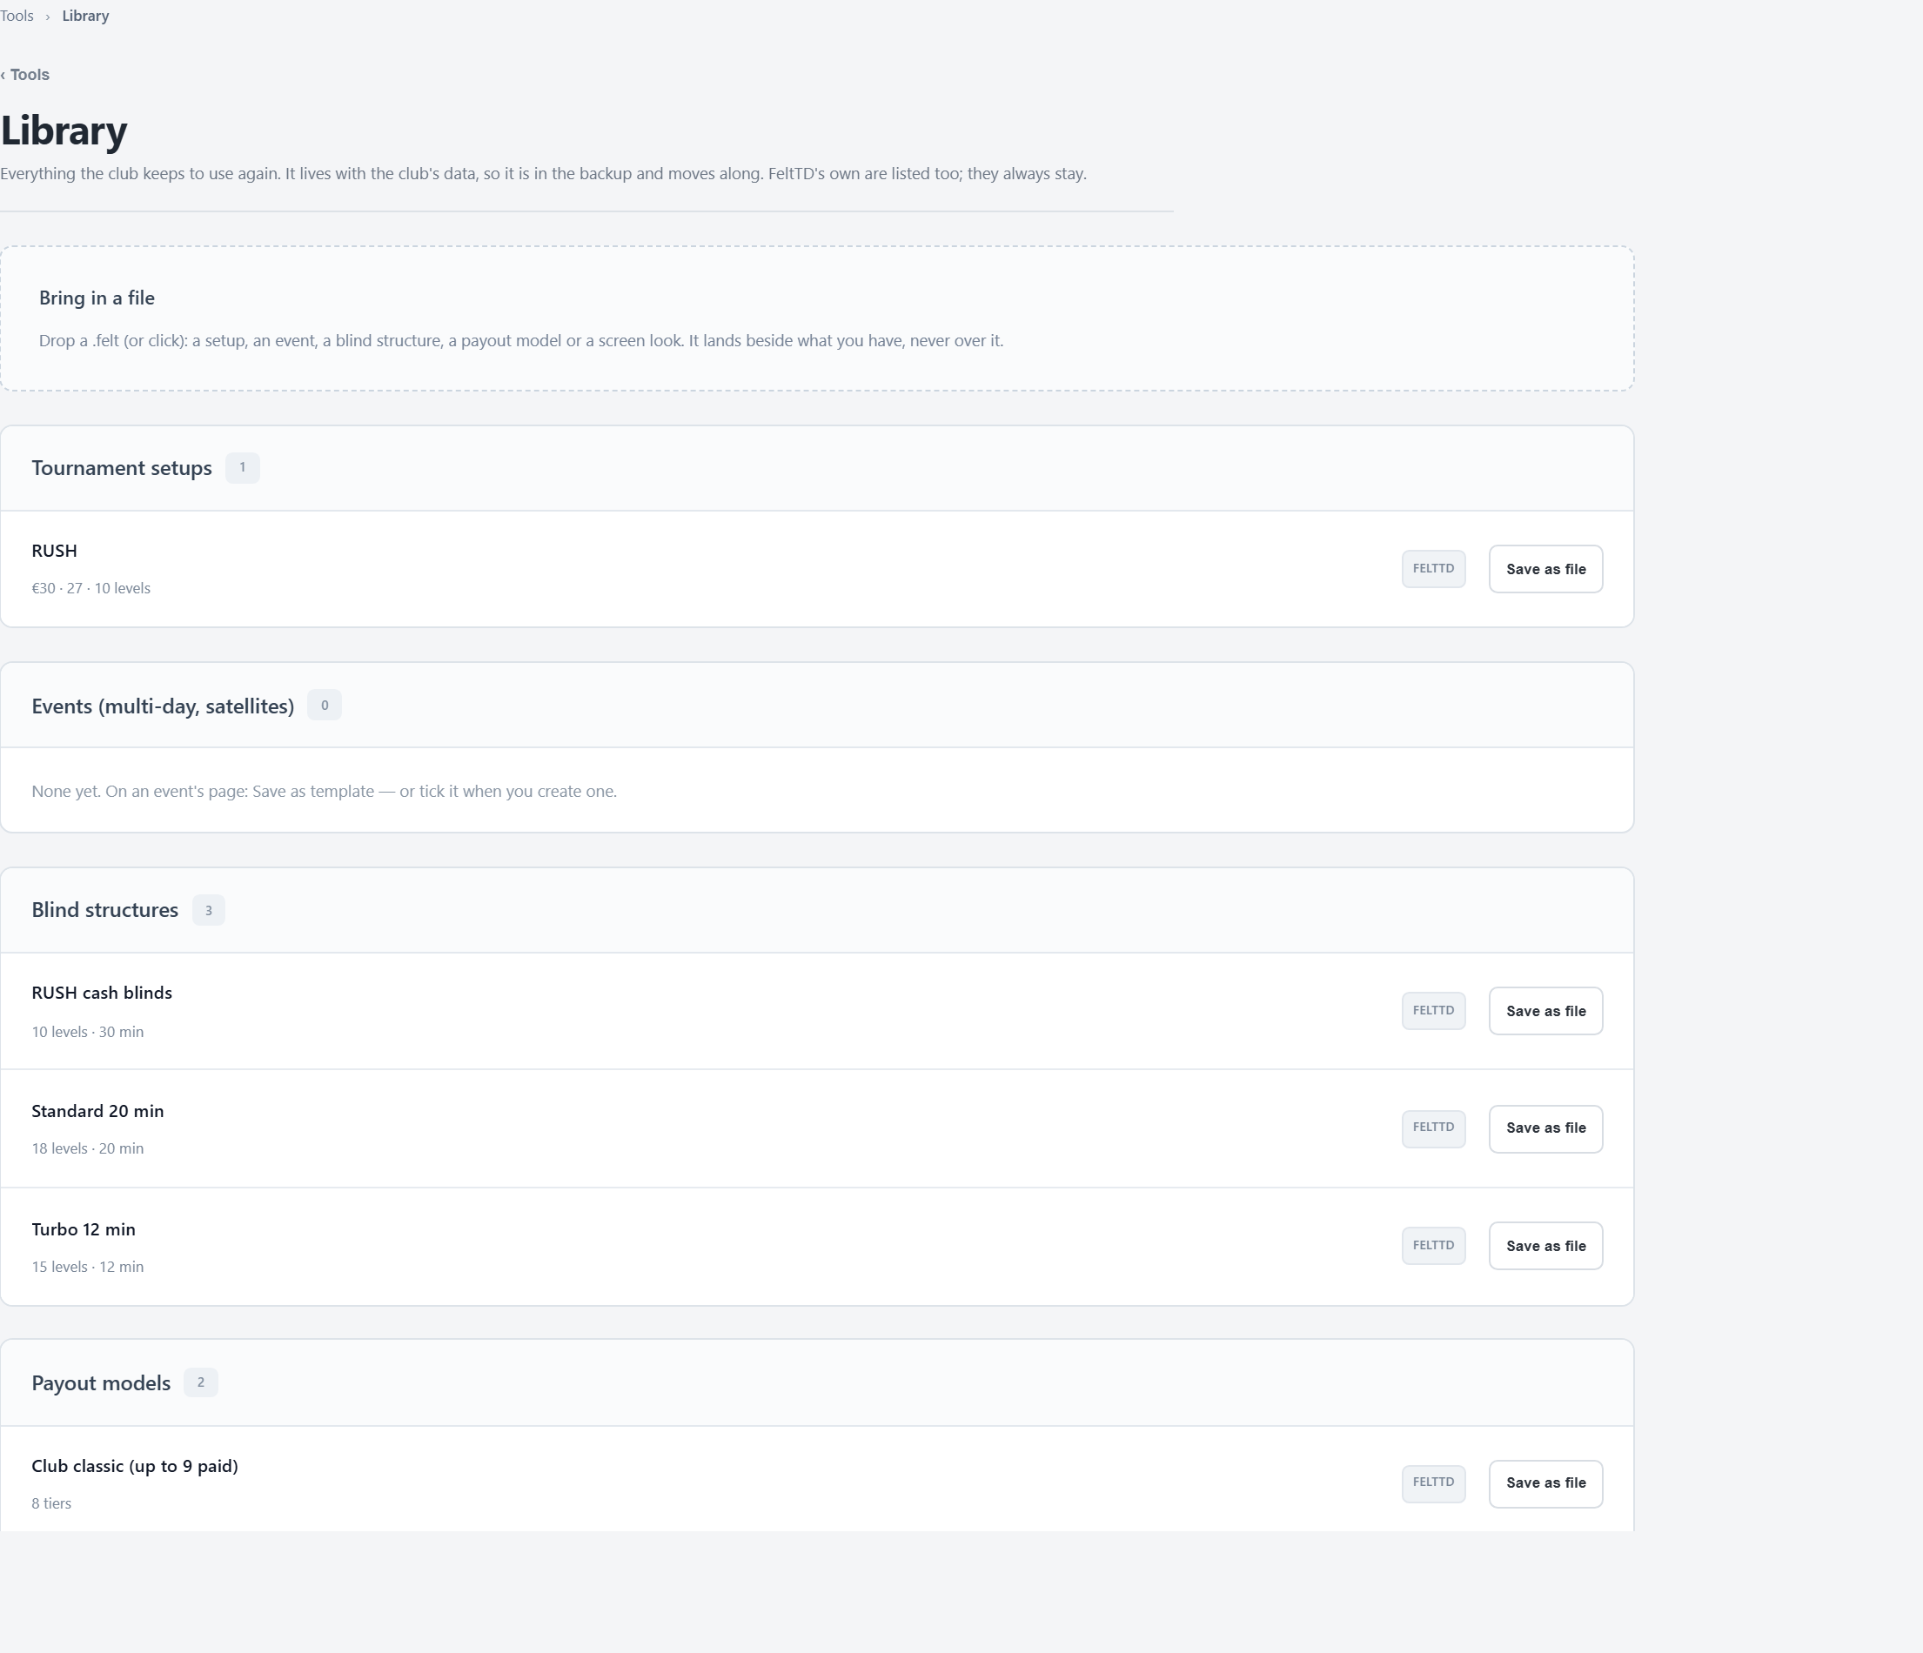The width and height of the screenshot is (1923, 1653).
Task: Click the '€30 · 27 · 10 levels' detail text
Action: tap(91, 588)
